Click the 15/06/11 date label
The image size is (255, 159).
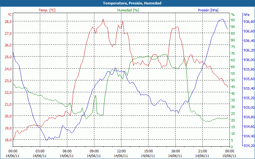(229, 156)
